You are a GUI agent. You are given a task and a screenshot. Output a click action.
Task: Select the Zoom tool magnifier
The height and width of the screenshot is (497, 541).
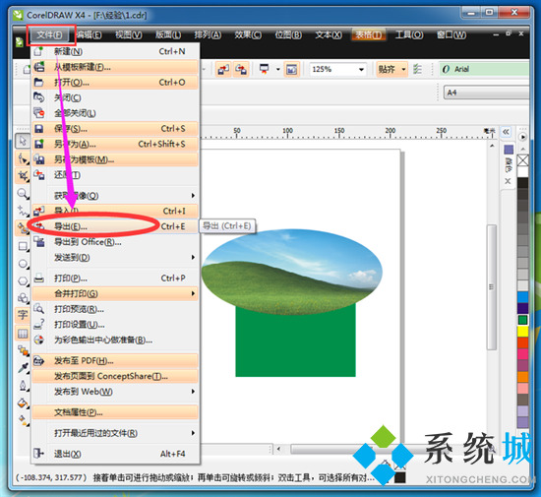coord(23,193)
